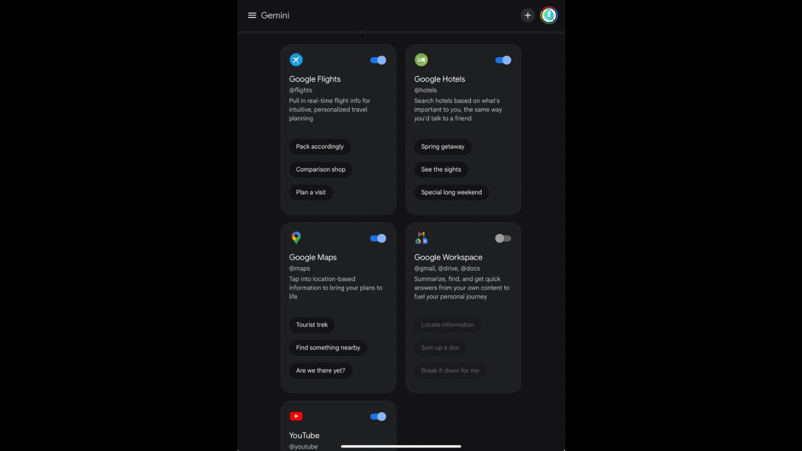The width and height of the screenshot is (802, 451).
Task: Select the Pack accordingly suggestion chip
Action: [x=320, y=147]
